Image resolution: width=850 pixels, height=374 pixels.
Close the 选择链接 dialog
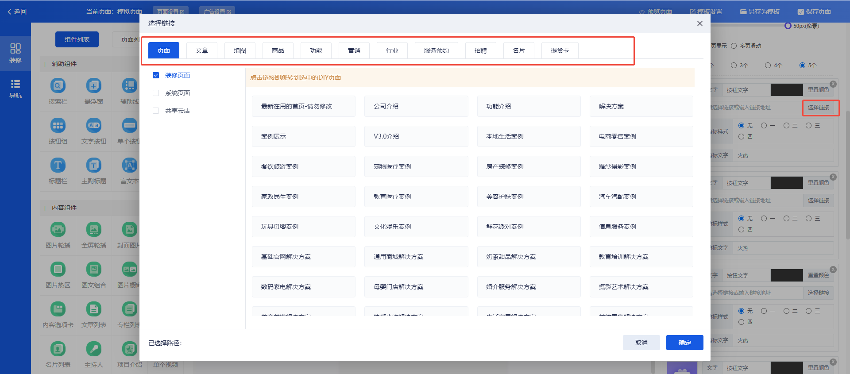[699, 23]
